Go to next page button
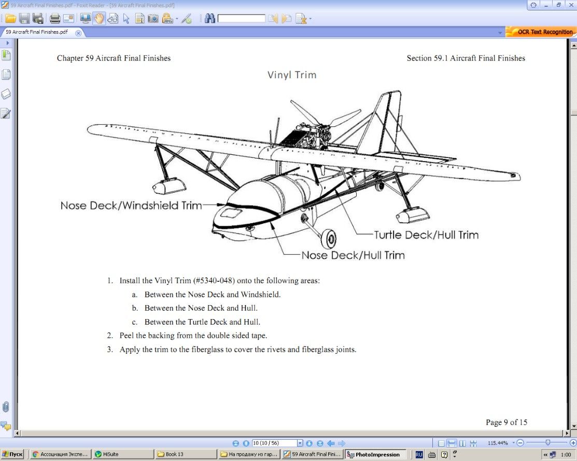 309,443
